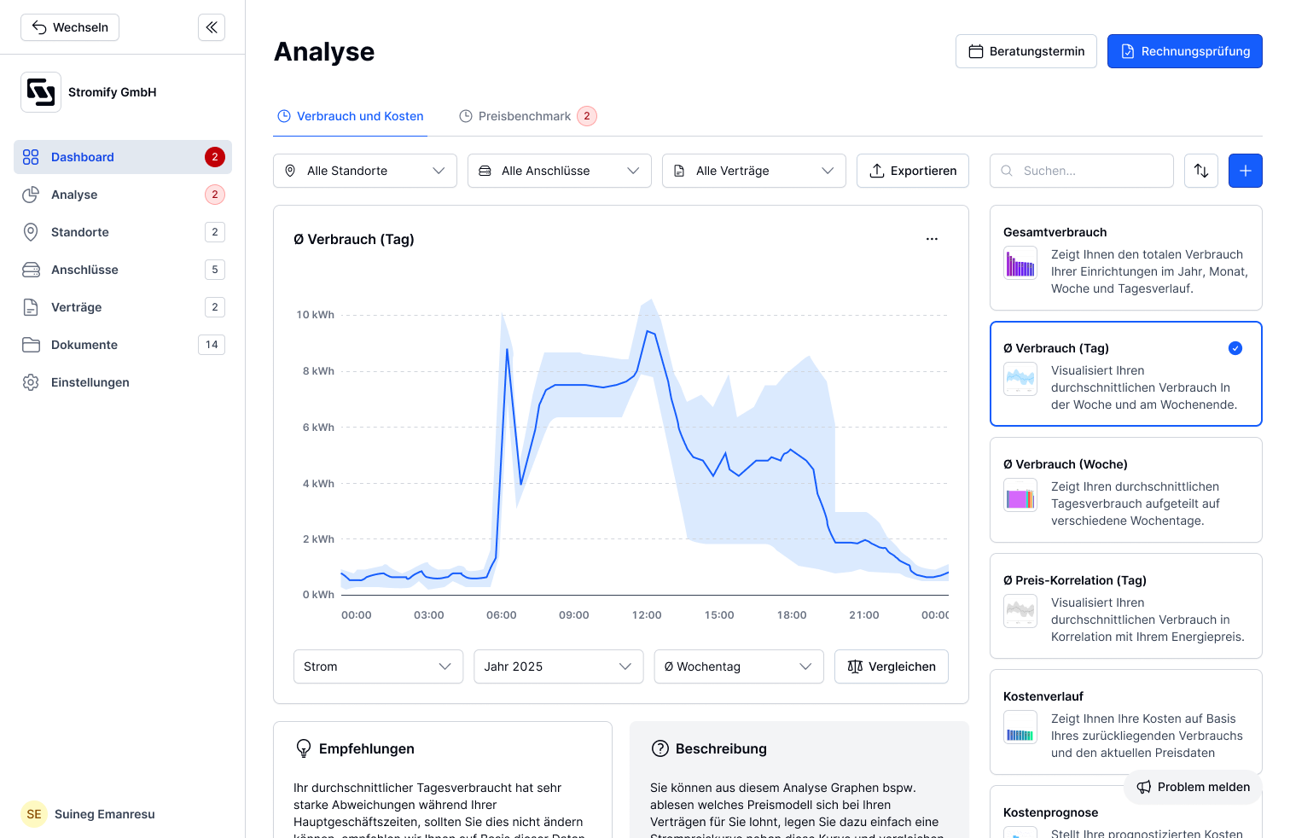Image resolution: width=1290 pixels, height=838 pixels.
Task: Click the Vergleichen button
Action: coord(892,666)
